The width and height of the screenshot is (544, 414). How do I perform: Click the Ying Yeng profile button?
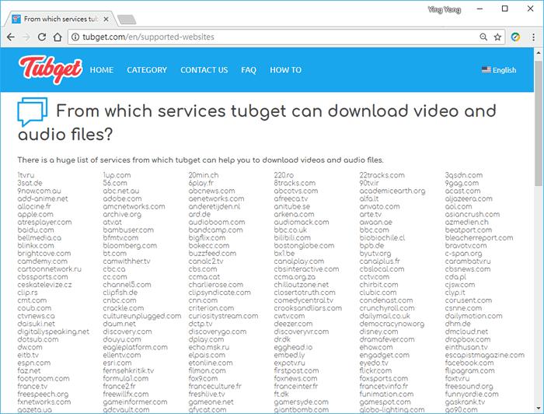click(x=445, y=9)
